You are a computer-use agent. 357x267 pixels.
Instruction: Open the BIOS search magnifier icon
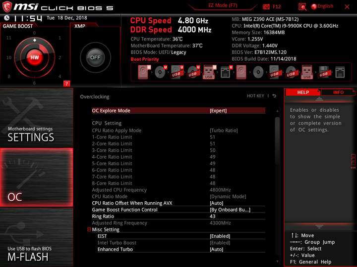click(302, 7)
